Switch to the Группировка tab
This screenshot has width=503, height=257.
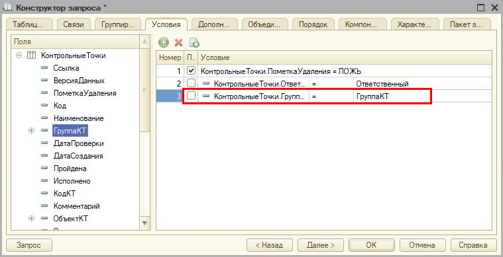118,24
